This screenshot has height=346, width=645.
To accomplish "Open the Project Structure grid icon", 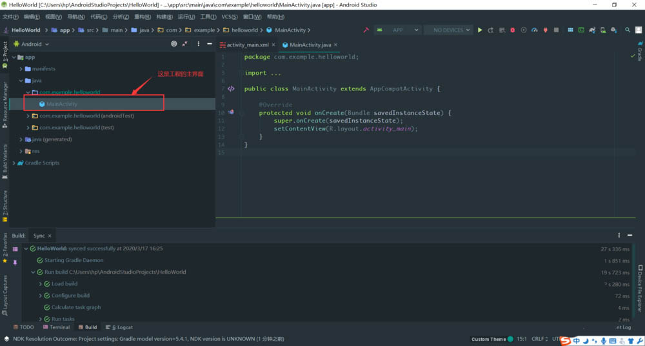I will pos(570,30).
